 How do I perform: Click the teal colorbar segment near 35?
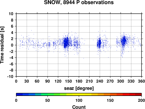pyautogui.click(x=38, y=94)
